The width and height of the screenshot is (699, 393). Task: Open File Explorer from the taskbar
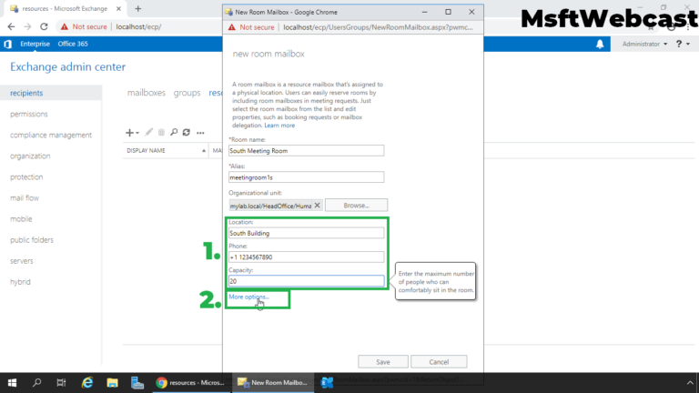pyautogui.click(x=113, y=383)
